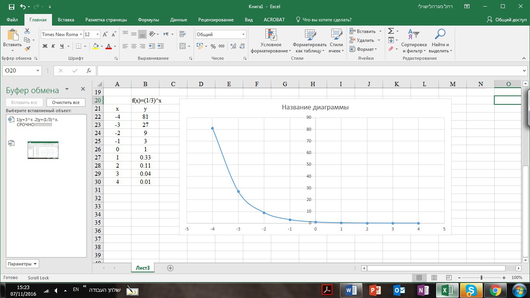
Task: Open the Вставка ribbon tab
Action: (66, 20)
